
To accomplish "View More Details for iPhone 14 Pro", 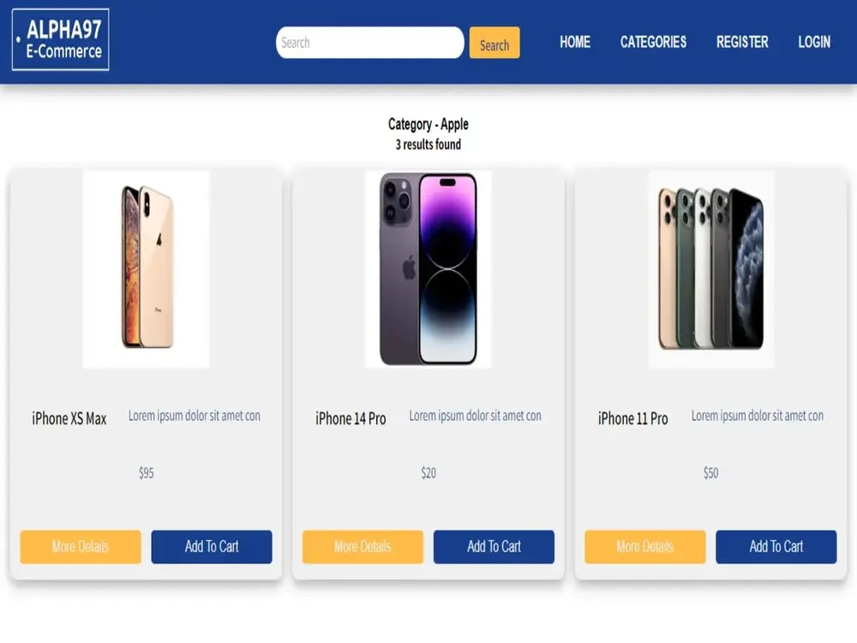I will pos(363,547).
